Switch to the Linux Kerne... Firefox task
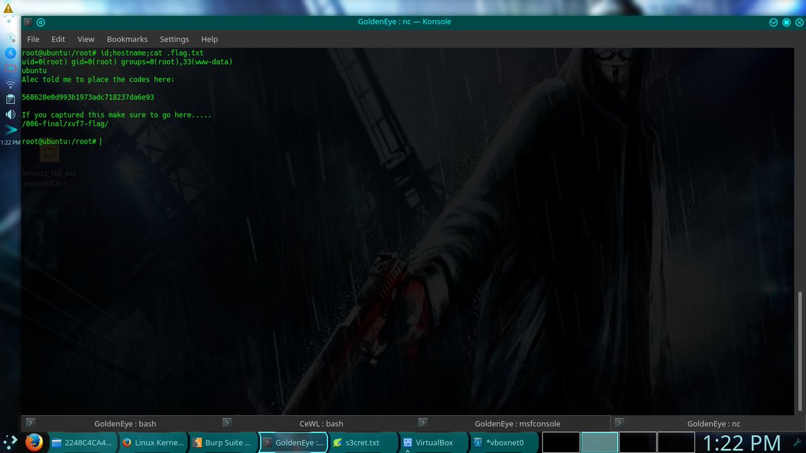Image resolution: width=806 pixels, height=453 pixels. [153, 443]
